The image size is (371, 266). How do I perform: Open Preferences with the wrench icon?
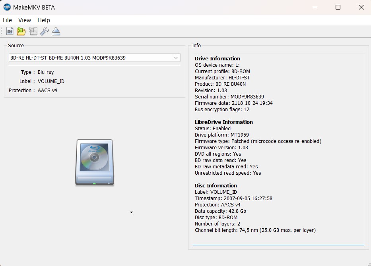(x=44, y=31)
